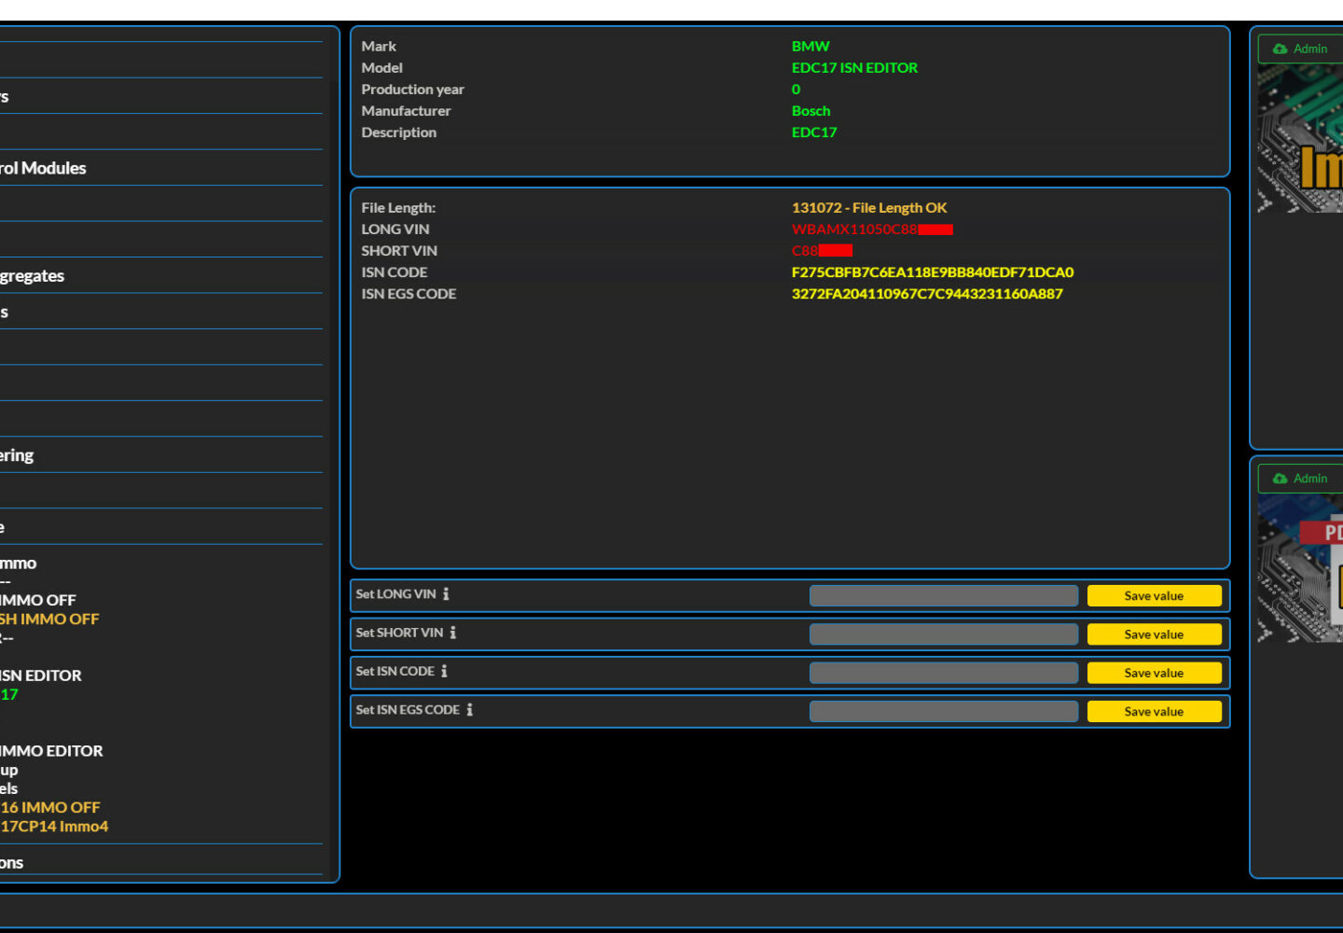
Task: Select the Set ISN EGS CODE text box
Action: click(943, 711)
